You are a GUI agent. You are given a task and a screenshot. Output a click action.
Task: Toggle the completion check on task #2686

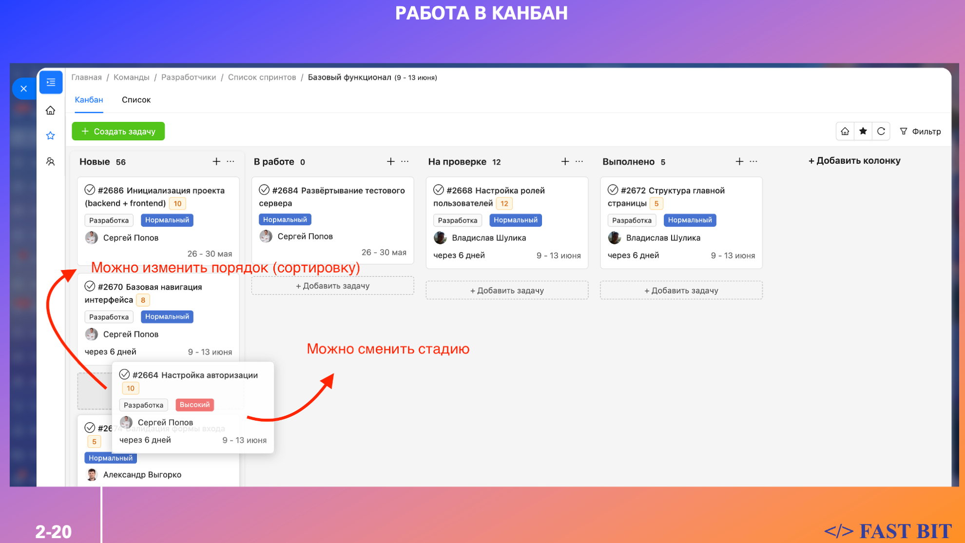point(90,190)
